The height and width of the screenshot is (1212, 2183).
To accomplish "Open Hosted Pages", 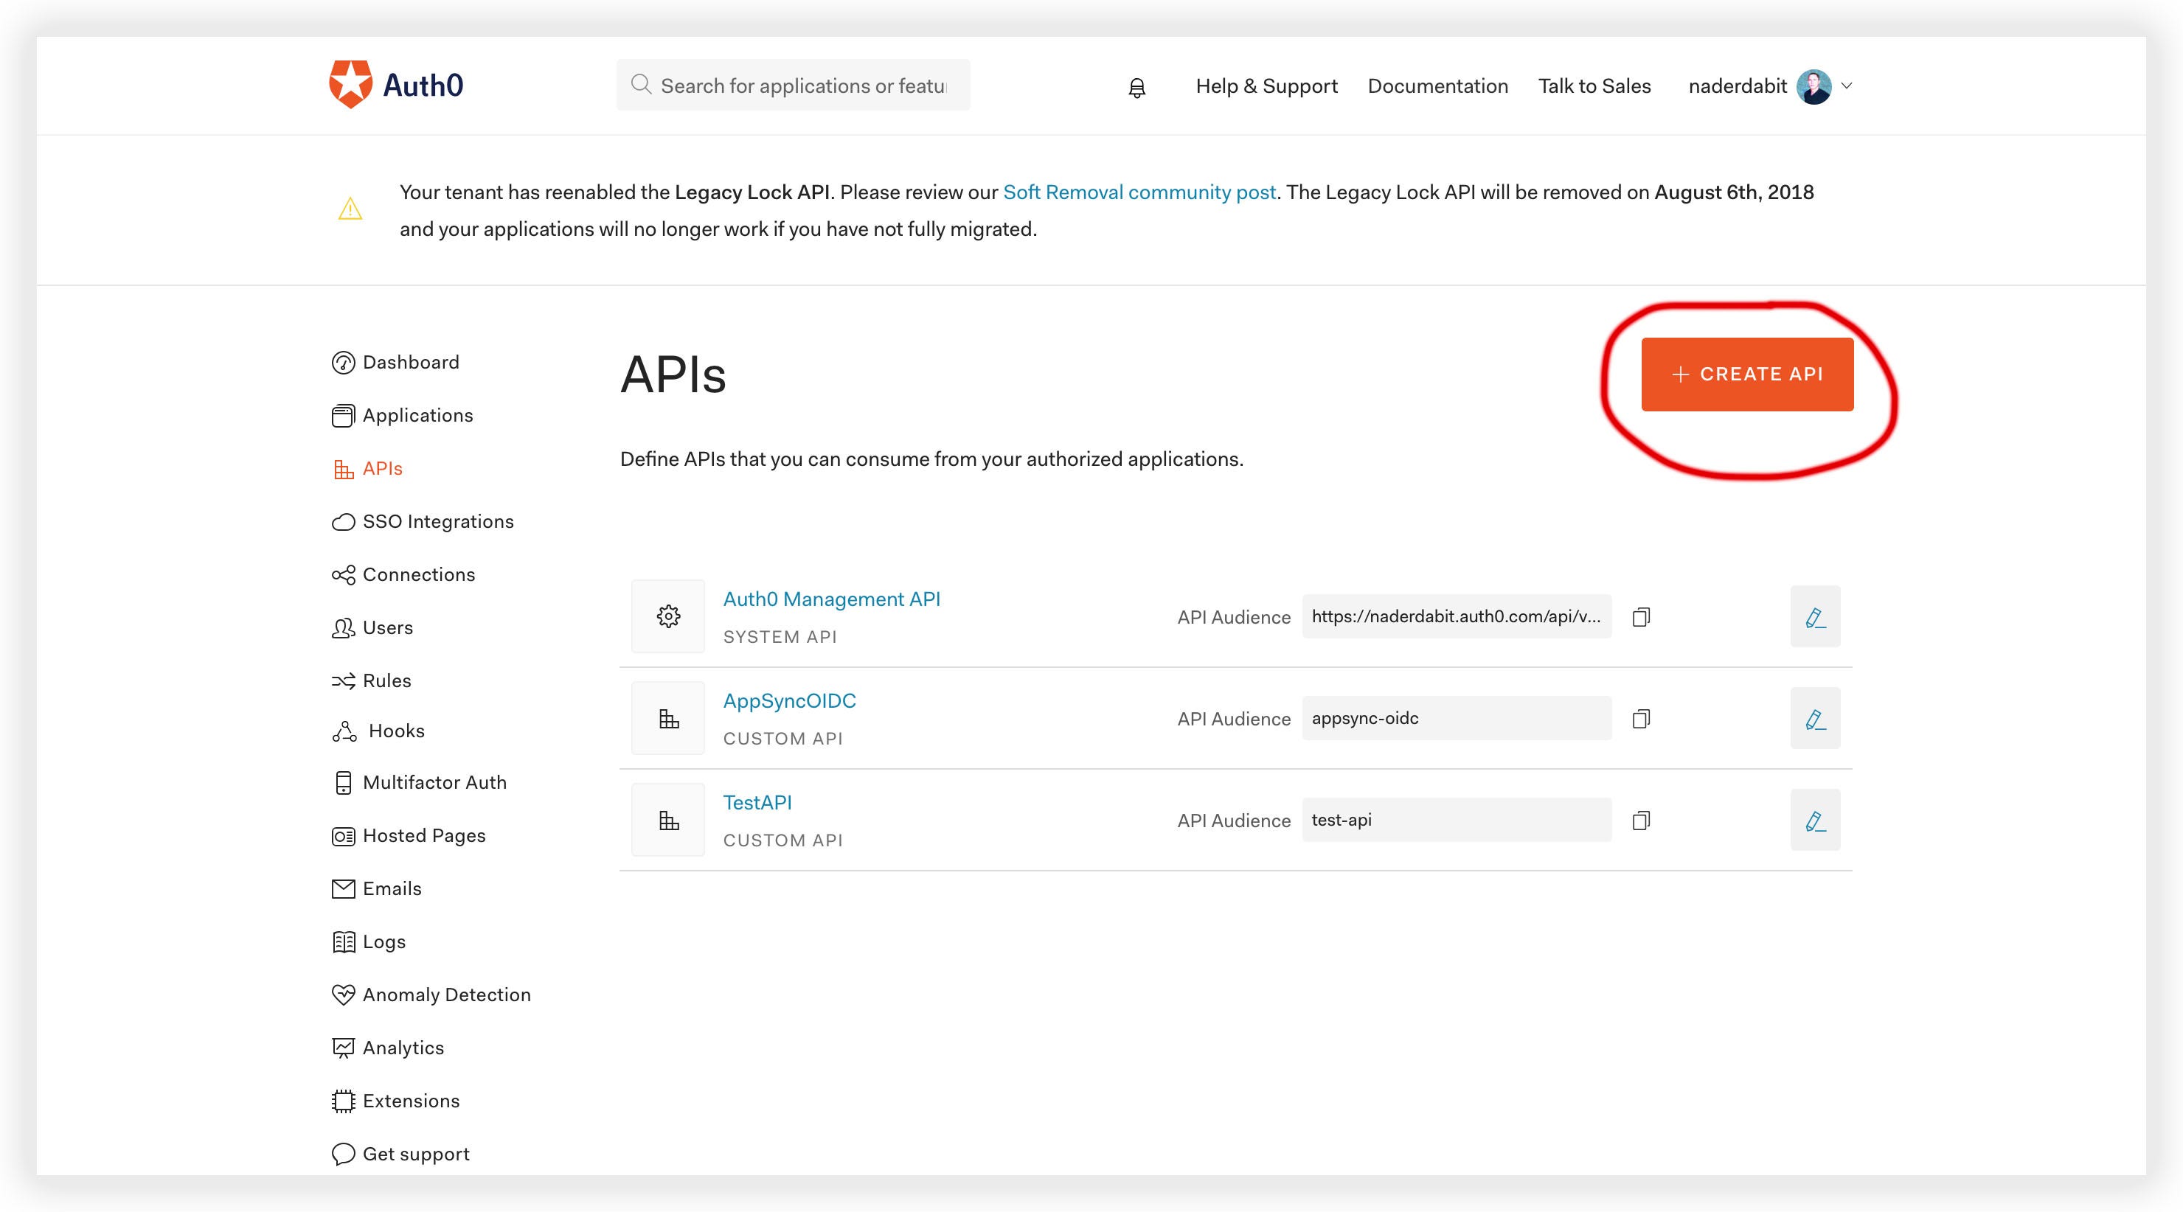I will tap(409, 836).
